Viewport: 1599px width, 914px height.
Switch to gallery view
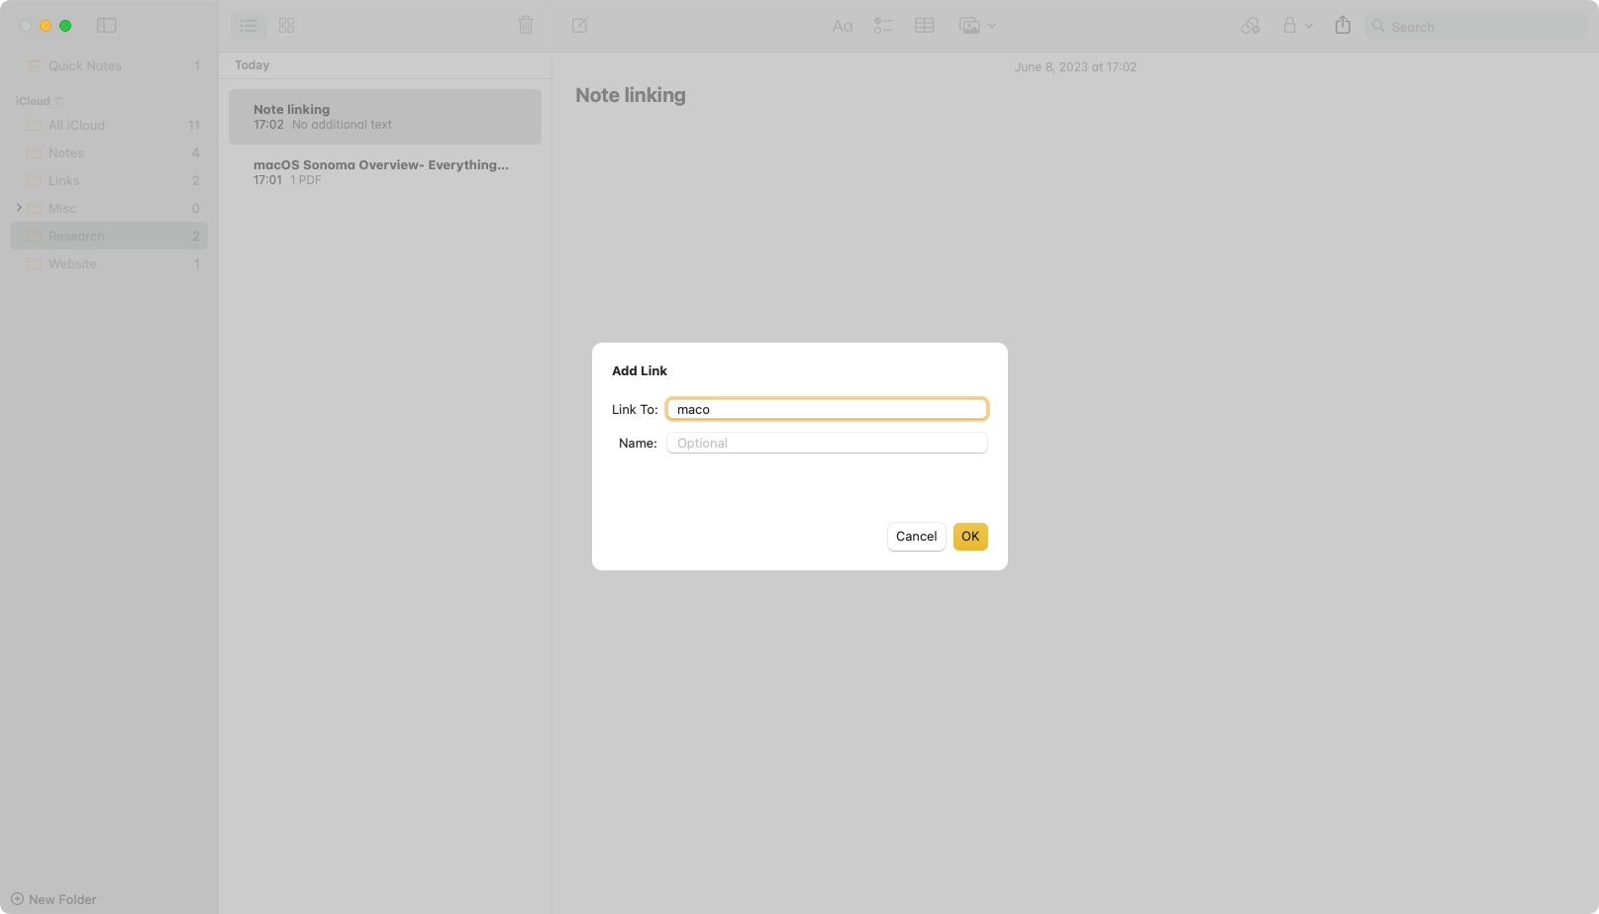click(x=286, y=25)
